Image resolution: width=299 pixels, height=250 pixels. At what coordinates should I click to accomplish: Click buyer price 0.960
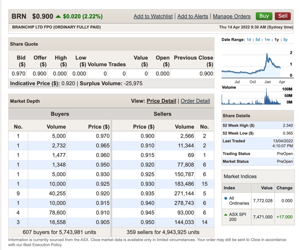[103, 155]
